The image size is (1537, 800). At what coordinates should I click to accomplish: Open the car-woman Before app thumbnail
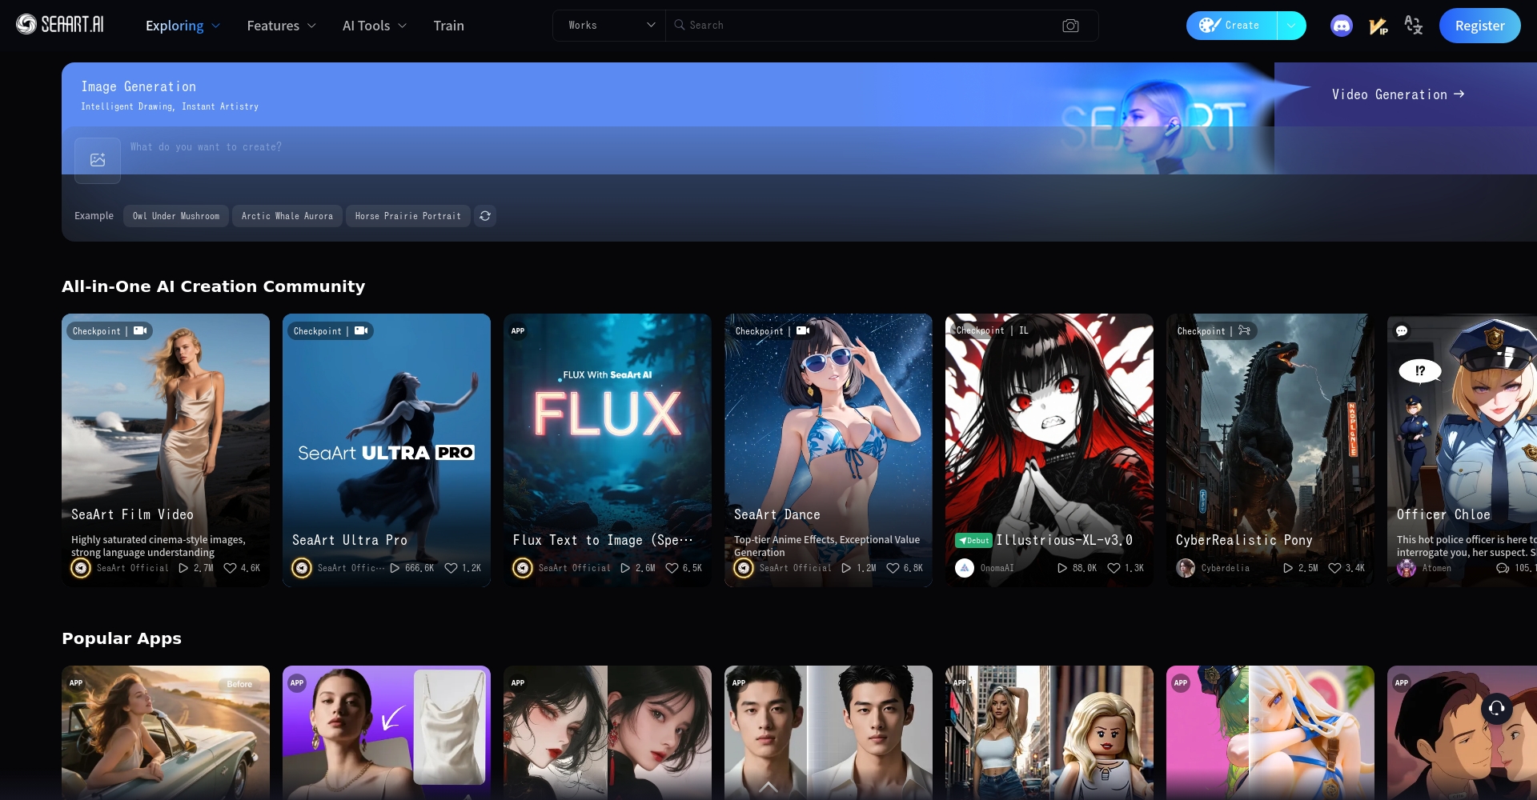coord(166,733)
